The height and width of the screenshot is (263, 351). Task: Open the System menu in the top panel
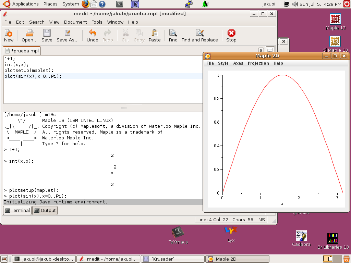coord(71,4)
